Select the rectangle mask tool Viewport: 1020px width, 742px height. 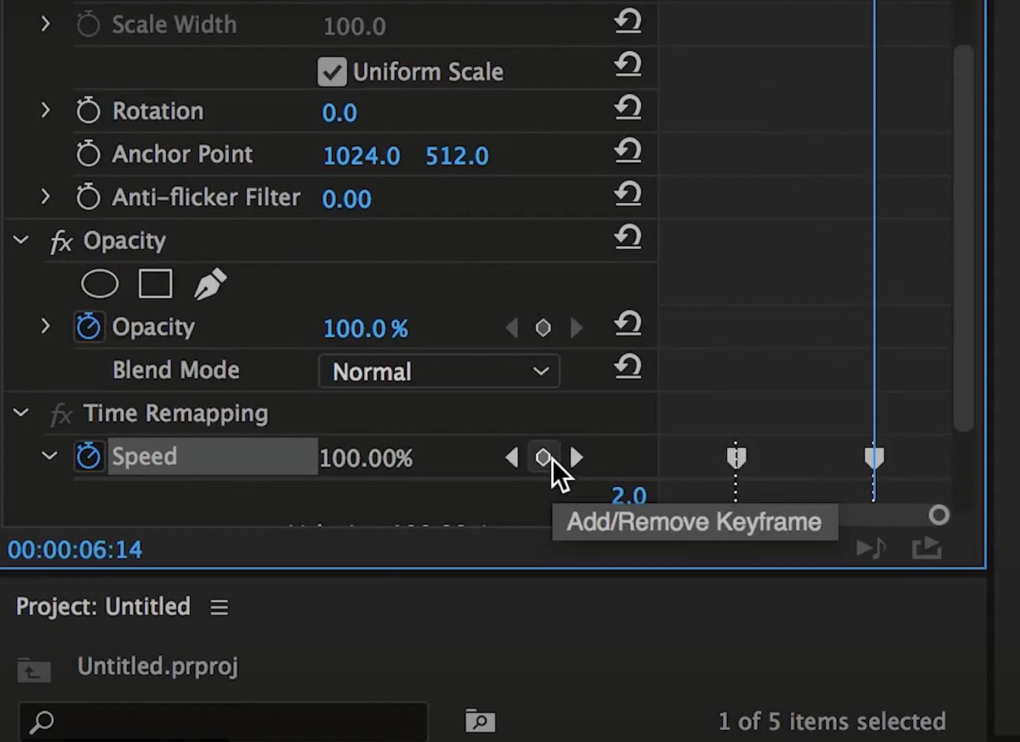pos(155,283)
